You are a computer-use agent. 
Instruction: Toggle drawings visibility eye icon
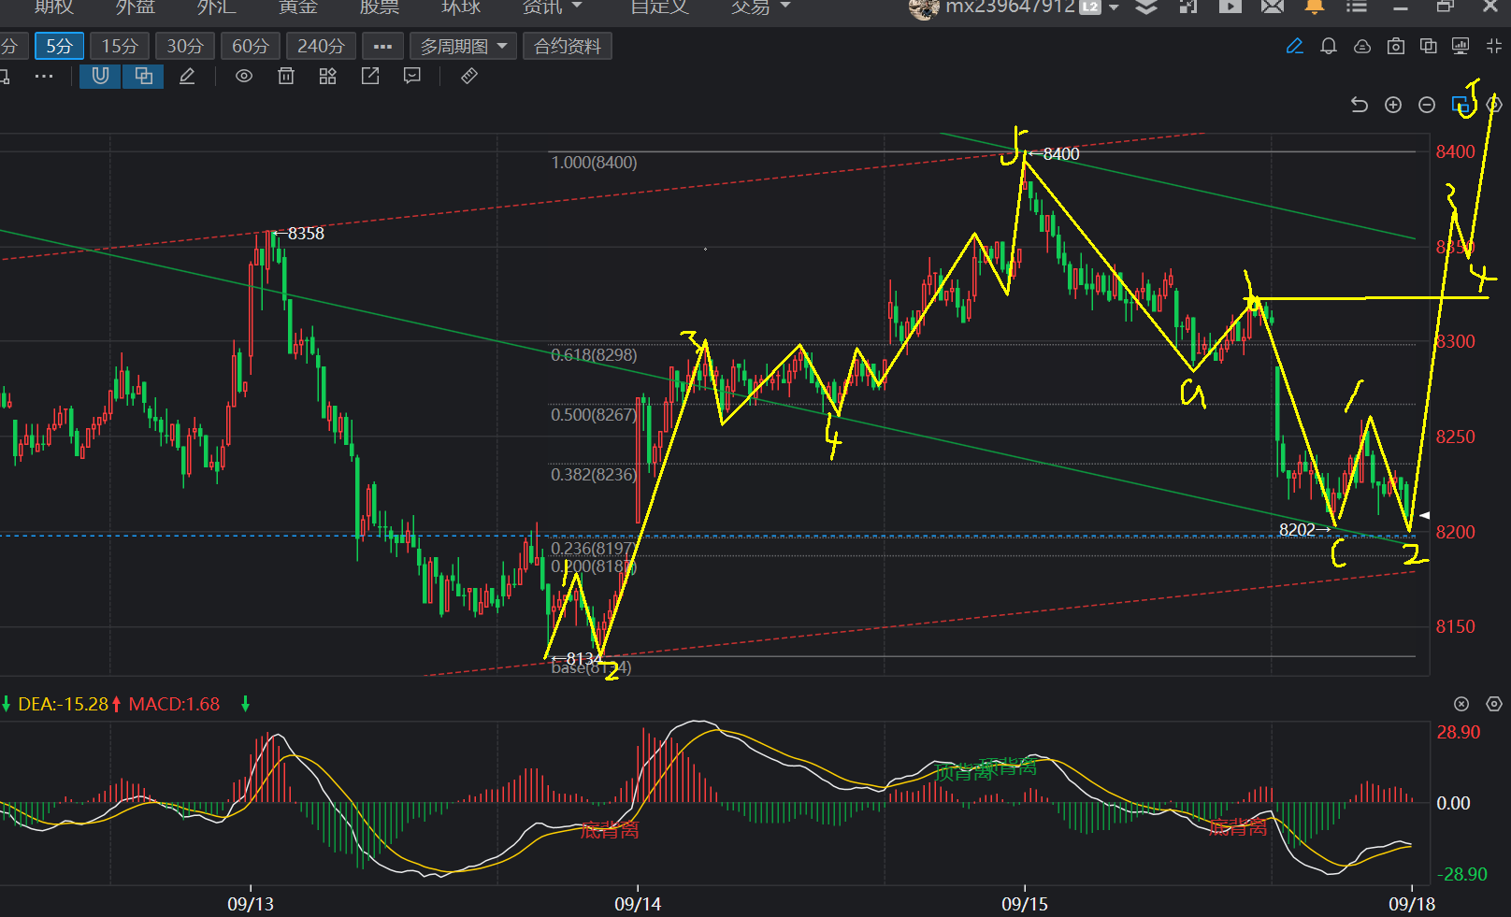pyautogui.click(x=244, y=76)
